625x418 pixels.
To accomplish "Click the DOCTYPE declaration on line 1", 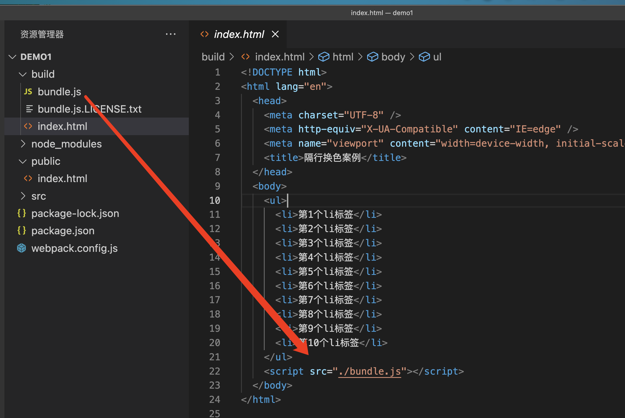I will coord(284,72).
